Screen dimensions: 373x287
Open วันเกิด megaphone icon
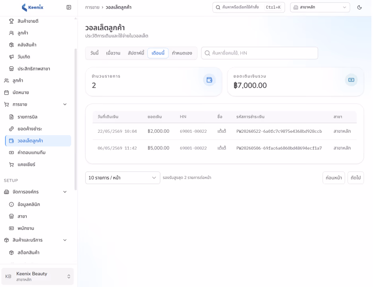point(12,57)
